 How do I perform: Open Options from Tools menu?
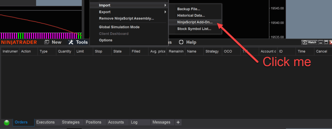click(106, 40)
